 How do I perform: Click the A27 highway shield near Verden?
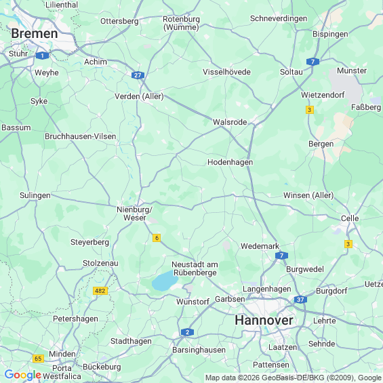(x=138, y=75)
